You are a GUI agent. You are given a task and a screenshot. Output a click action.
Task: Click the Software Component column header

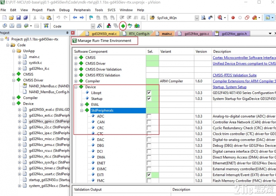click(x=109, y=51)
